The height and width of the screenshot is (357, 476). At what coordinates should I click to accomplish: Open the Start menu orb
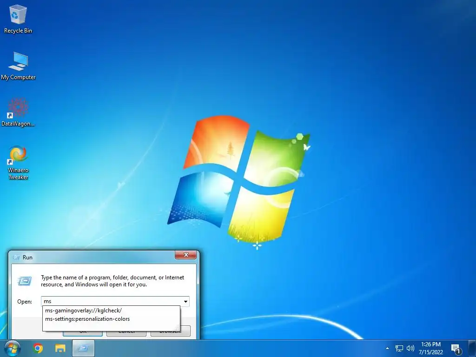(13, 348)
